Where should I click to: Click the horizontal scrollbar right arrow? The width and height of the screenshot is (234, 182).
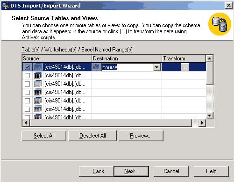202,123
